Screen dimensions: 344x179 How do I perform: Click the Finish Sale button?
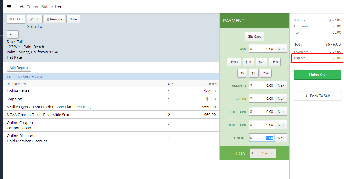point(317,75)
